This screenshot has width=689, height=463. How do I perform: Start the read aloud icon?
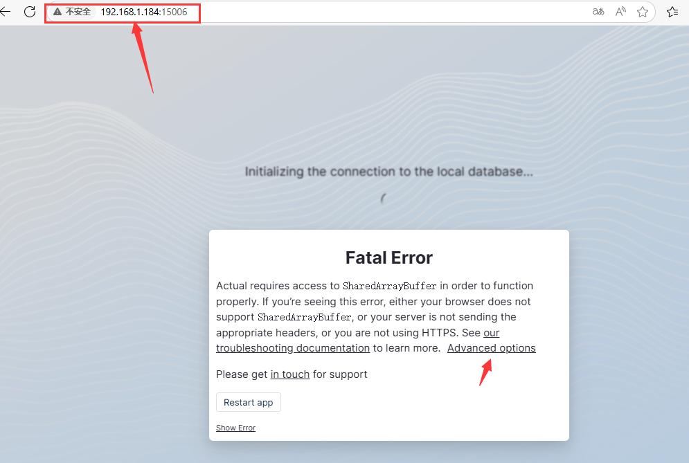point(620,12)
